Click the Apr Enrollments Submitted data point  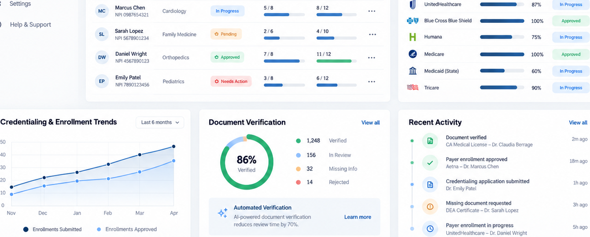173,147
